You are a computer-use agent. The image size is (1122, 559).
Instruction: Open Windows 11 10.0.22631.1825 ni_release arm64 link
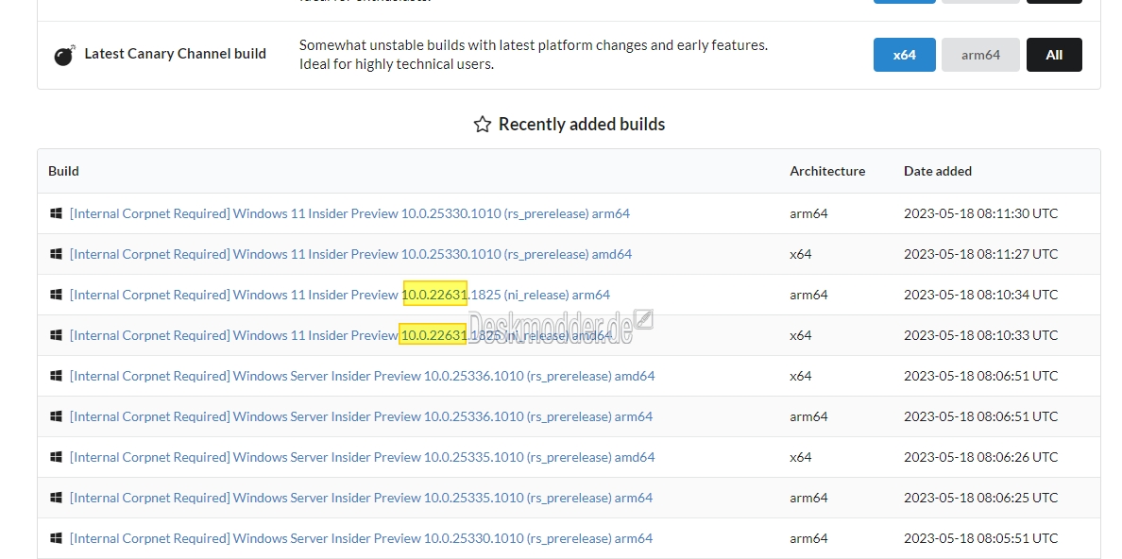coord(340,295)
